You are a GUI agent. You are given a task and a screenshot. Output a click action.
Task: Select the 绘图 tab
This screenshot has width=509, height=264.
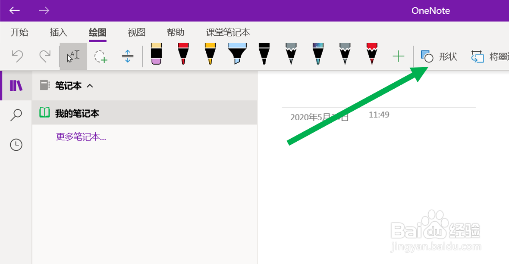tap(98, 32)
